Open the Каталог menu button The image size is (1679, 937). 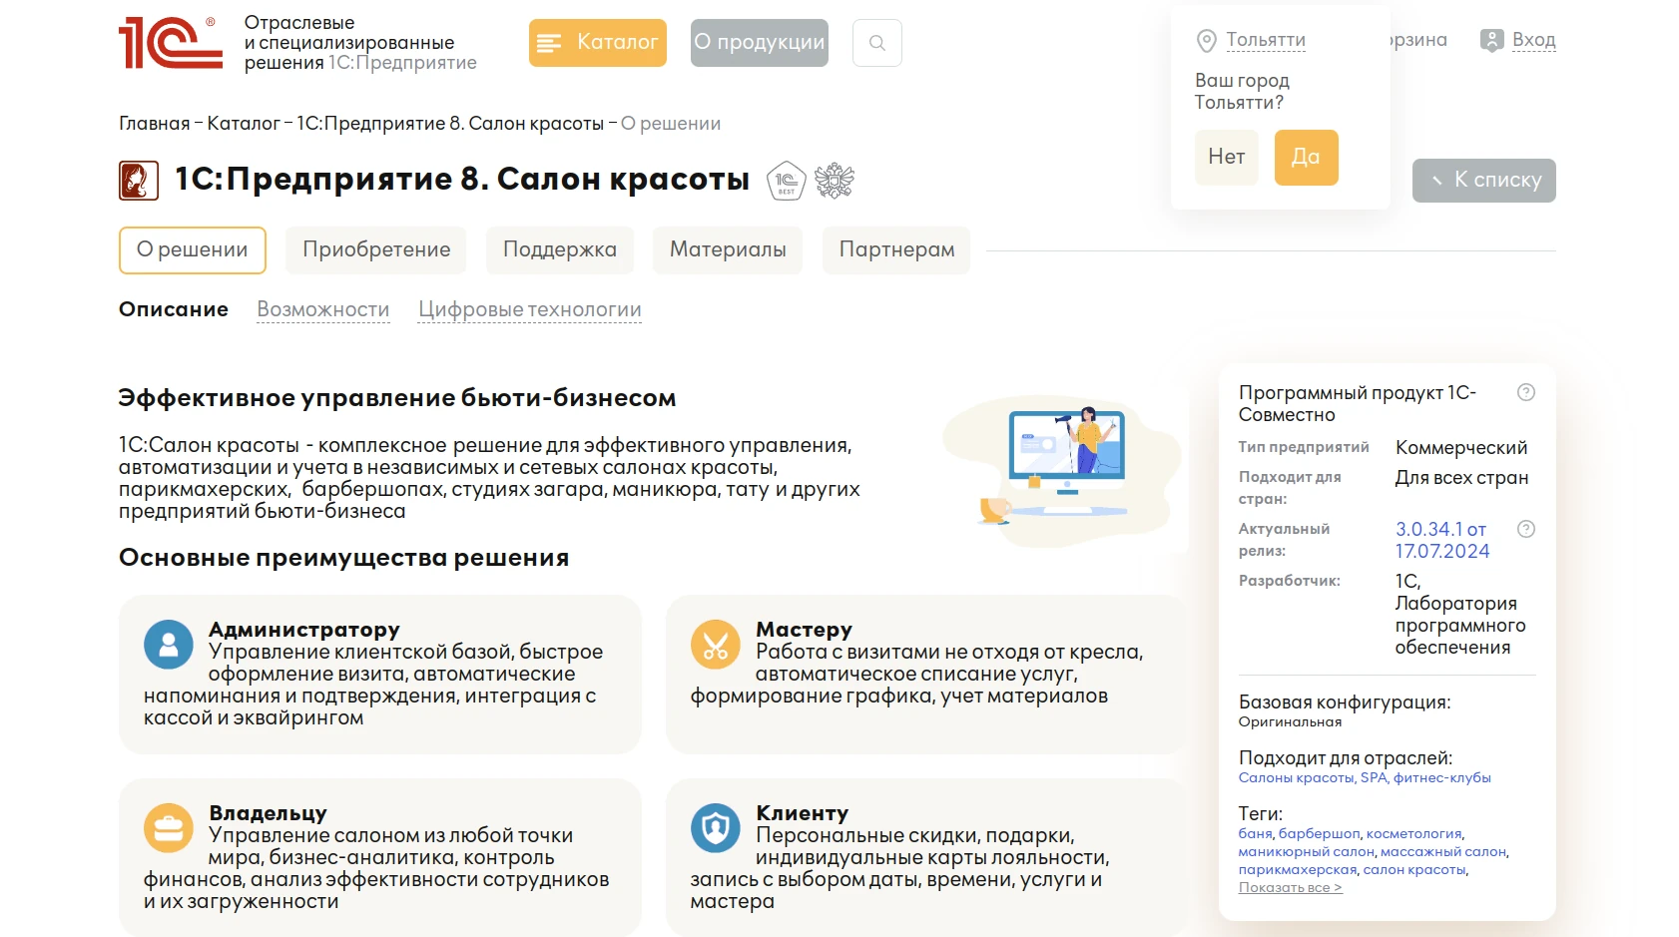tap(598, 43)
